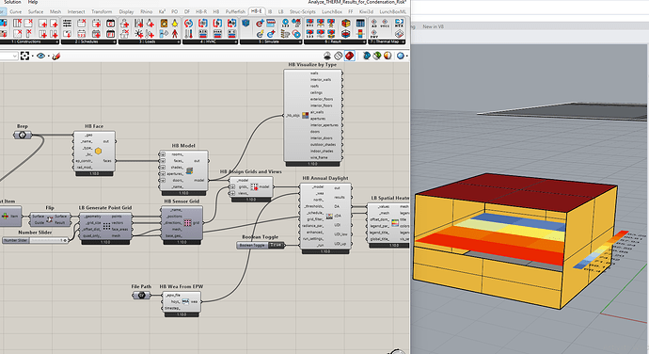Select the wireframe preview mode button
This screenshot has height=354, width=649.
pos(339,56)
